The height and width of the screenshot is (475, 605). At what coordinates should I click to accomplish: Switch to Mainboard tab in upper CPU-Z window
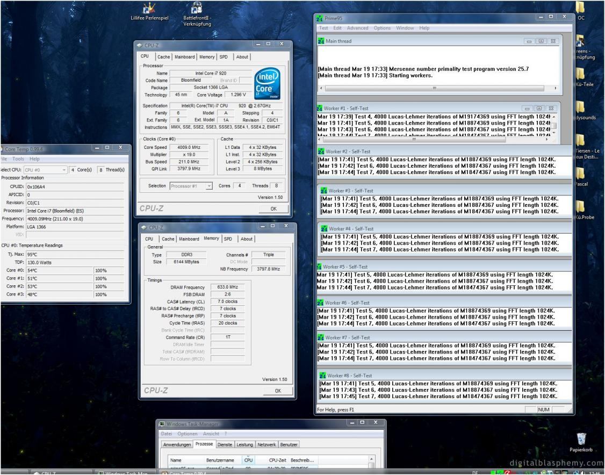(x=184, y=57)
